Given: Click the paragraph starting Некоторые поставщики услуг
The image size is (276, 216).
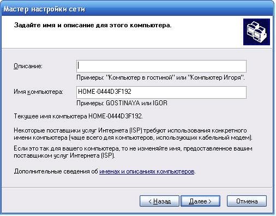Looking at the screenshot, I should 133,134.
